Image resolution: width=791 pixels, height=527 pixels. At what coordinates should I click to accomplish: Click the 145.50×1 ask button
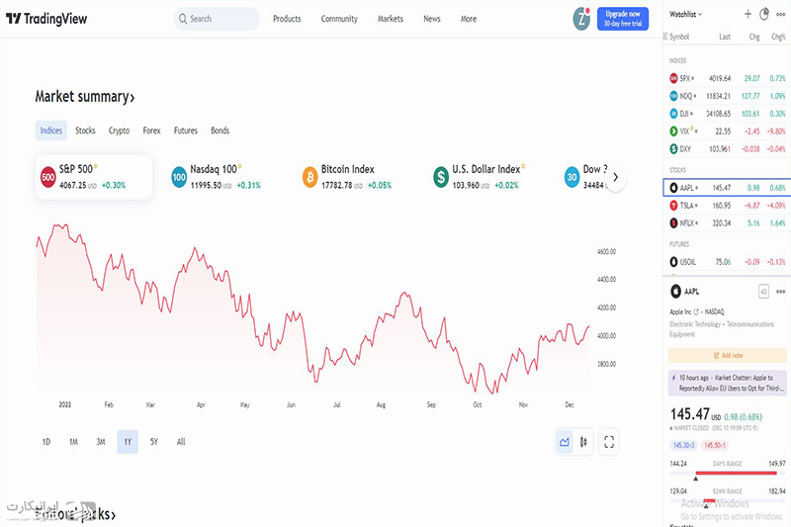click(714, 445)
